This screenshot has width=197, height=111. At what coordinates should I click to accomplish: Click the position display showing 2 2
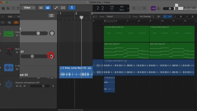tap(100, 8)
